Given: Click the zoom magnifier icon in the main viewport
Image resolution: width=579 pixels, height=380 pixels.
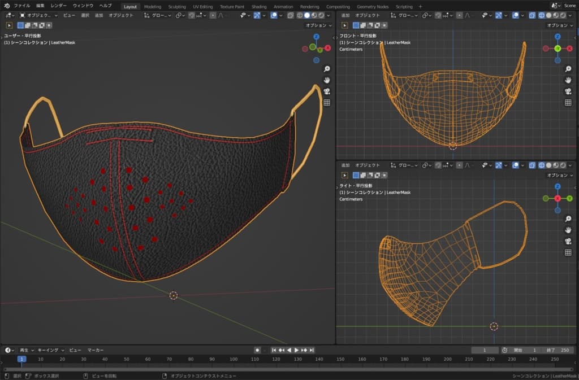Looking at the screenshot, I should click(x=327, y=69).
